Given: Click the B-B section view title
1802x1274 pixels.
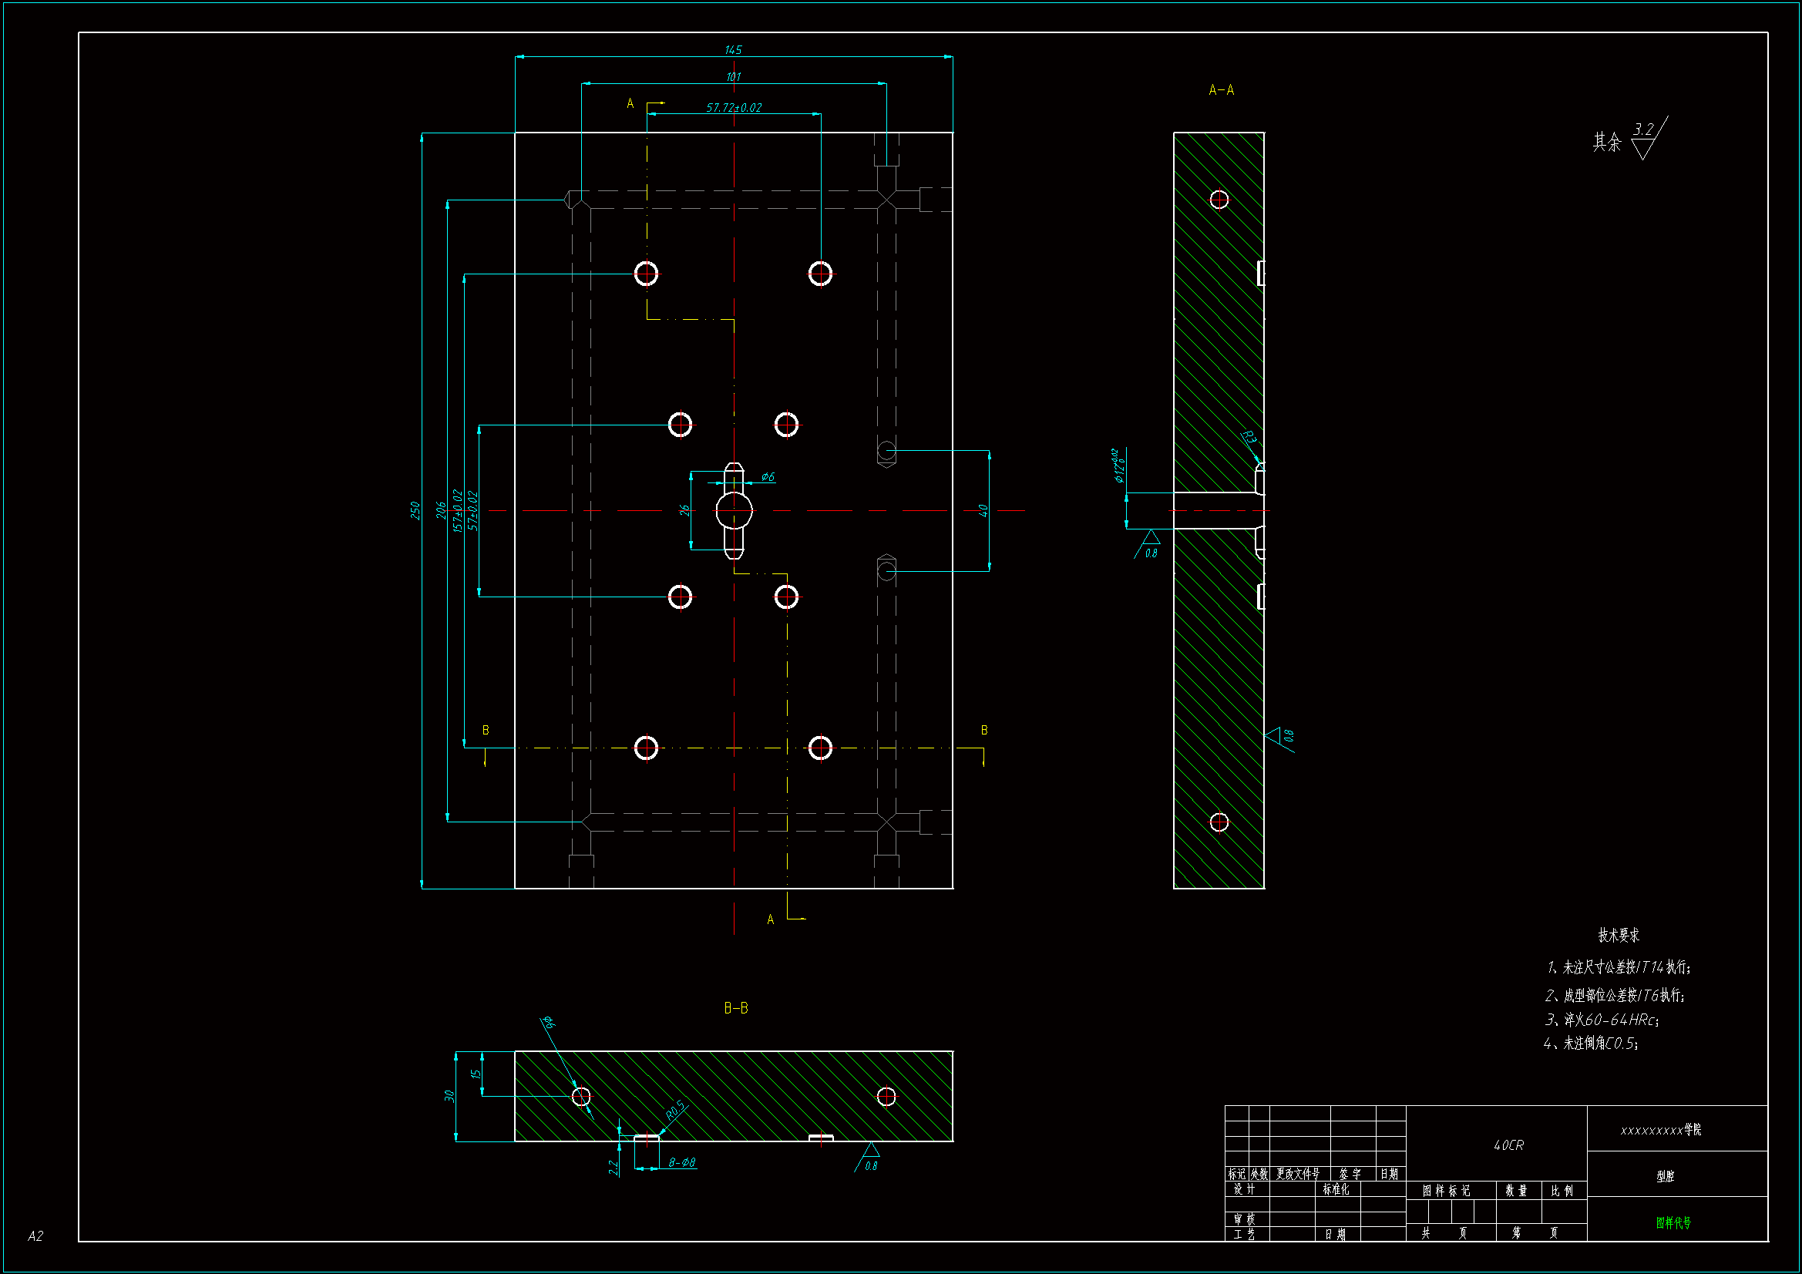Looking at the screenshot, I should (x=735, y=1008).
